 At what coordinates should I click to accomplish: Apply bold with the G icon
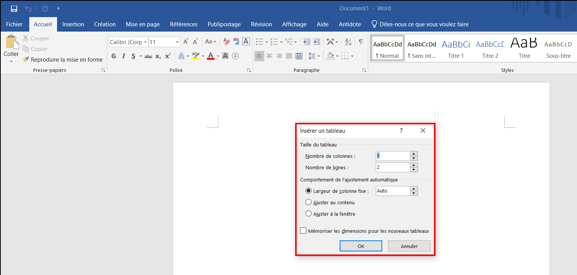coord(114,56)
